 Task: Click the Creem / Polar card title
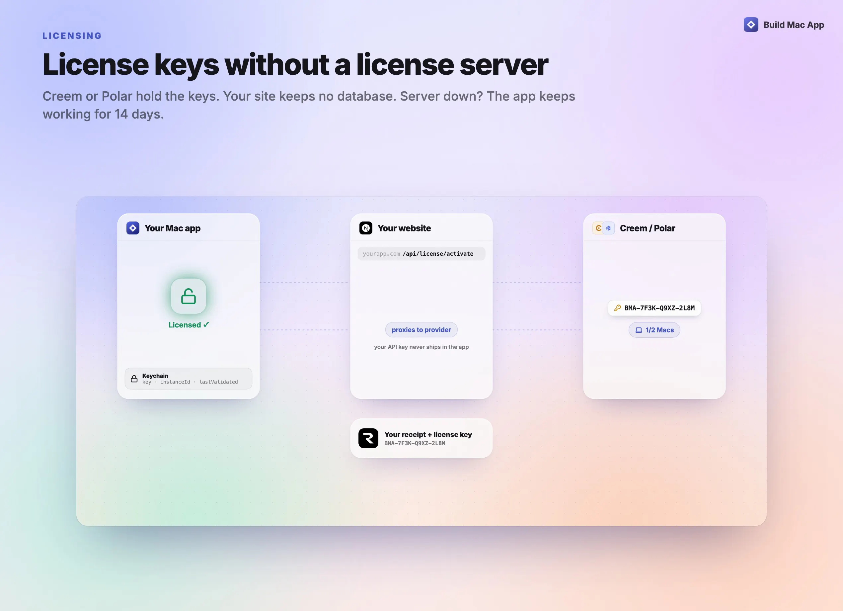coord(647,228)
